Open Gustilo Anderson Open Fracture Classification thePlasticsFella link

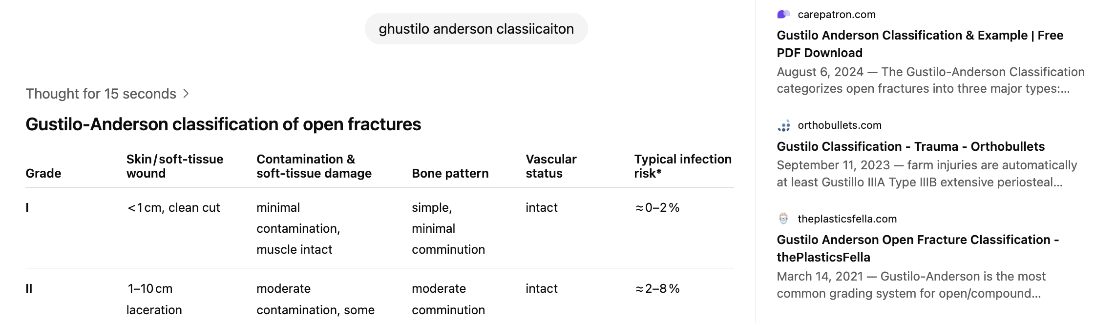pos(918,248)
